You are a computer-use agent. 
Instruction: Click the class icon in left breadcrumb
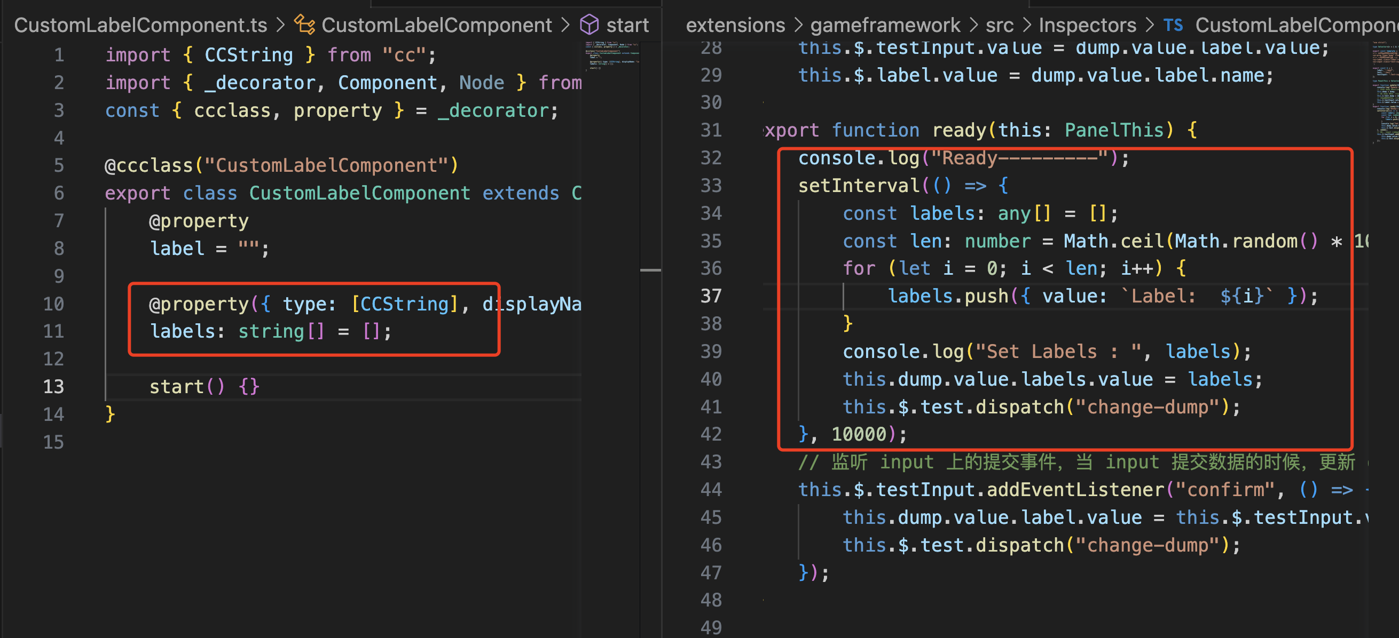[x=304, y=25]
